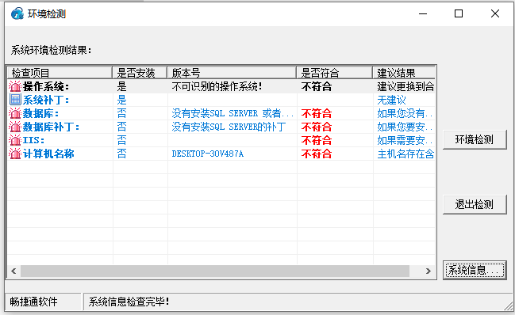Screen dimensions: 515x315
Task: Click the 不可识别的操作系统! version cell
Action: point(217,86)
